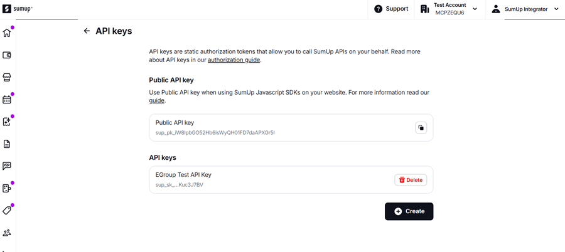Open the wallet icon in sidebar
The width and height of the screenshot is (565, 252).
tap(7, 55)
